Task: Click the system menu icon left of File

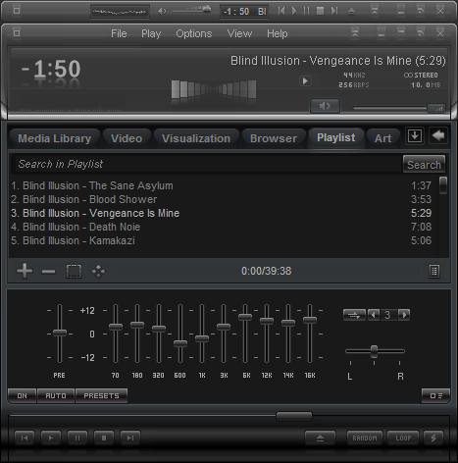Action: point(17,32)
